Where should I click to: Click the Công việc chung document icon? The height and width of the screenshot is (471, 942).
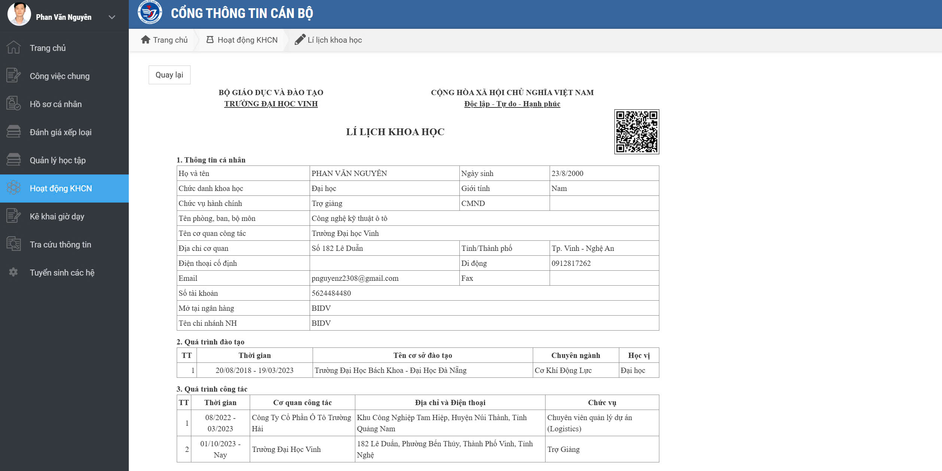(13, 76)
